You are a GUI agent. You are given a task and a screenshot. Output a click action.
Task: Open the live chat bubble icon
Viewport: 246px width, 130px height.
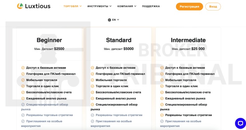pos(240,123)
